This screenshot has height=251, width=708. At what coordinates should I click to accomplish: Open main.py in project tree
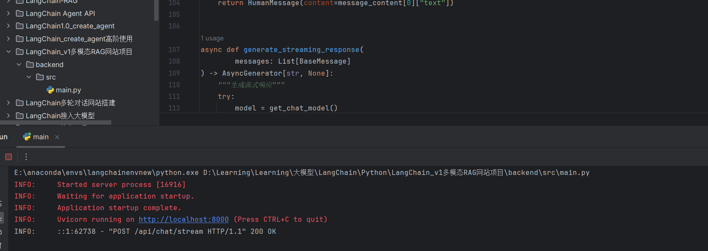68,90
